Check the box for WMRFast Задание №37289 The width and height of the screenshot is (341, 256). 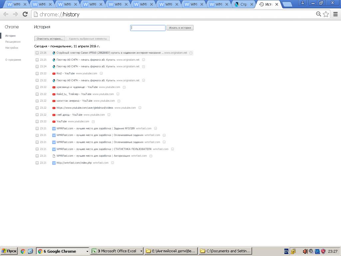[x=37, y=128]
